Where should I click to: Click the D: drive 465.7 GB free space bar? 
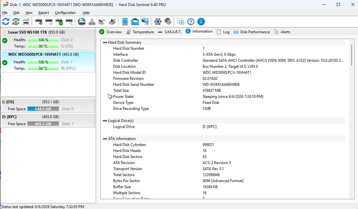[x=43, y=124]
